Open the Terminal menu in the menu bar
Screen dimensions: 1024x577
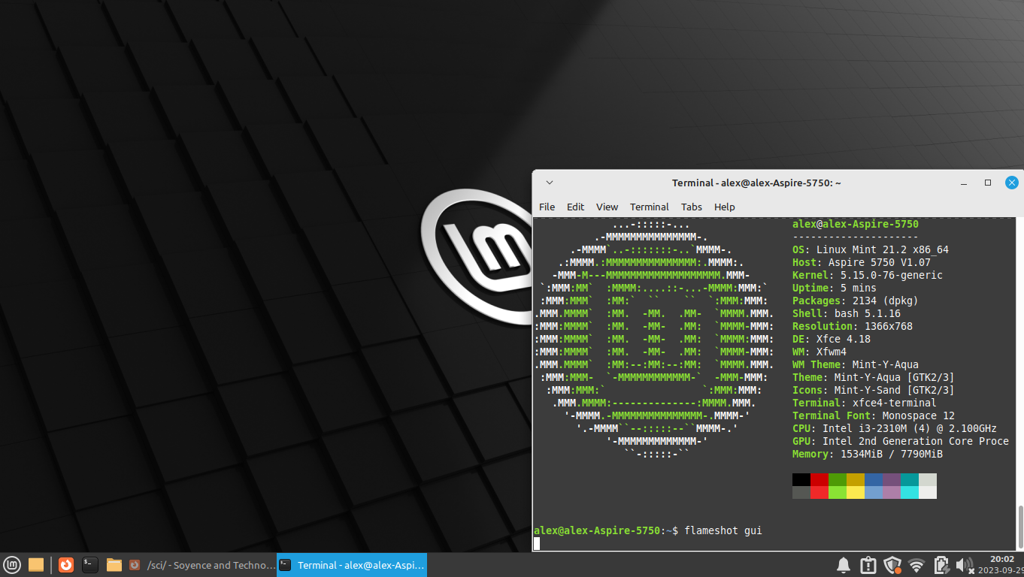(x=650, y=207)
